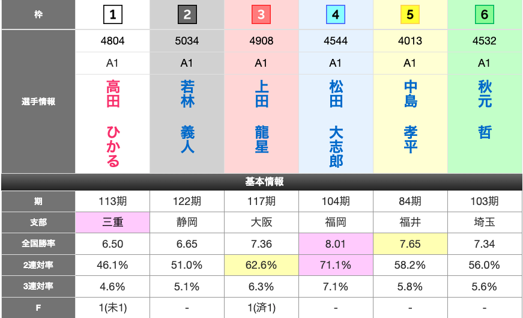Click the red lane 3 number badge

point(261,14)
